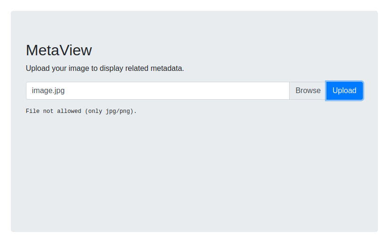
Task: Submit the chosen file using Upload
Action: 344,91
